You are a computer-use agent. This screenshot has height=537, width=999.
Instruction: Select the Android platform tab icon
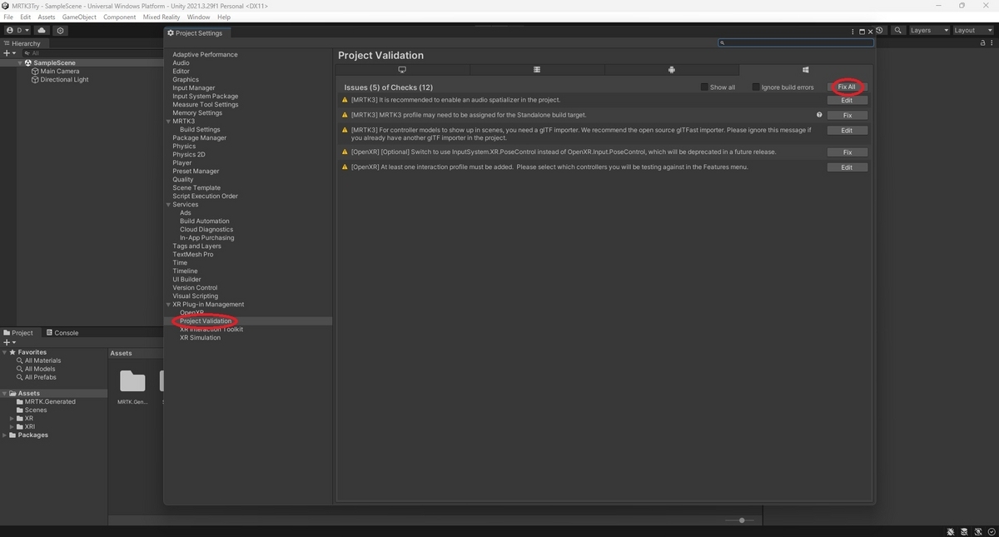(x=671, y=70)
